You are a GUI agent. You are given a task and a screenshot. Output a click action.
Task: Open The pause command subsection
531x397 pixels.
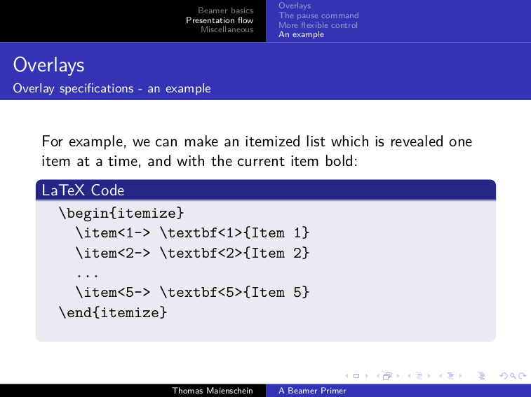click(318, 15)
